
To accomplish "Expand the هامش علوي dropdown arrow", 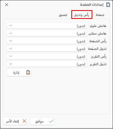I will [x=11, y=25].
